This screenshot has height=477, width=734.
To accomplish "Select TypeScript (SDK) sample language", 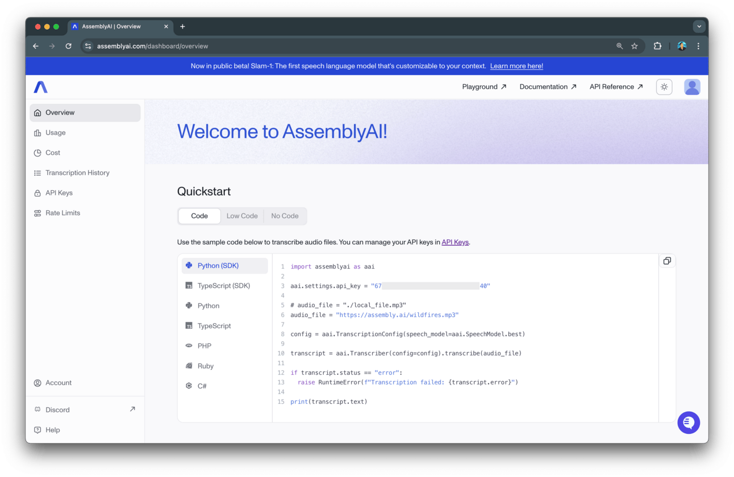I will [x=225, y=286].
